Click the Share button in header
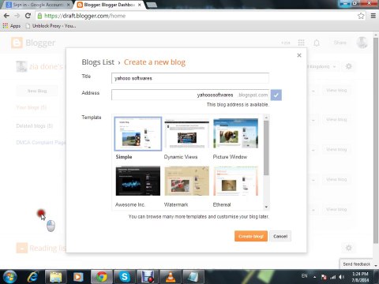The image size is (379, 284). 340,43
